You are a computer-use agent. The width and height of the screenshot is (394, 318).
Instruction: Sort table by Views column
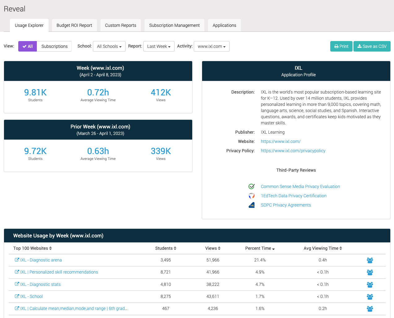pos(213,248)
